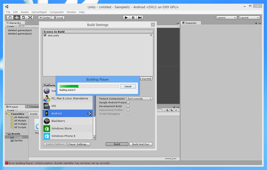267x170 pixels.
Task: Toggle Autoconnect Profiler checkbox
Action: tap(128, 110)
